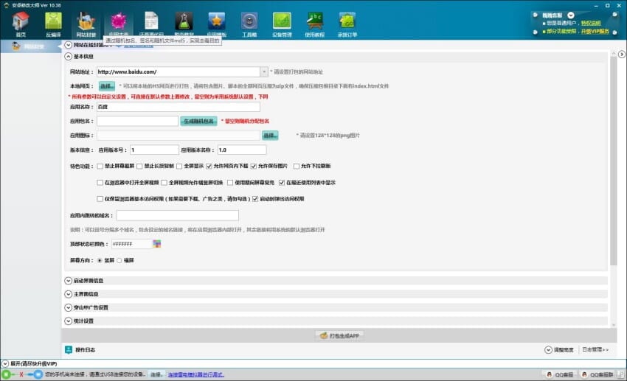This screenshot has width=627, height=381.
Task: Click the 生成随机包名 button
Action: coord(198,121)
